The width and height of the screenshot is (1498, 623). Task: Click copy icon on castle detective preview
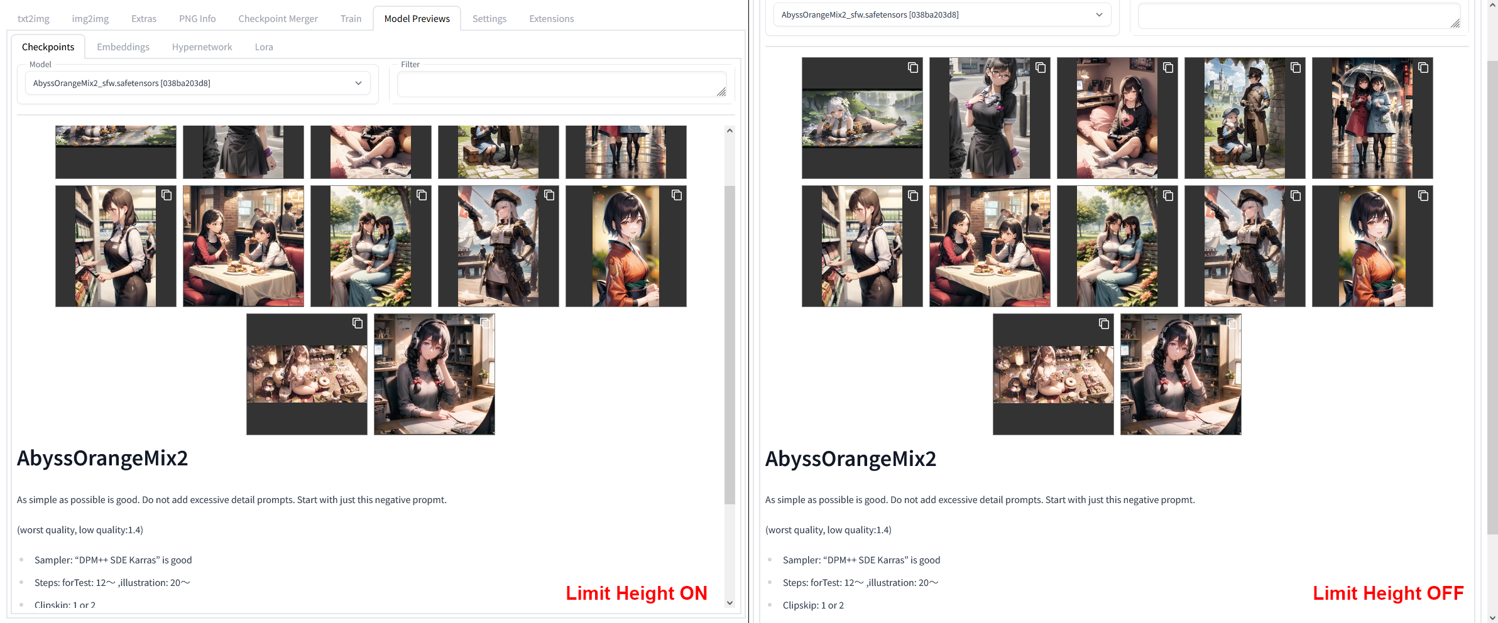tap(1295, 68)
